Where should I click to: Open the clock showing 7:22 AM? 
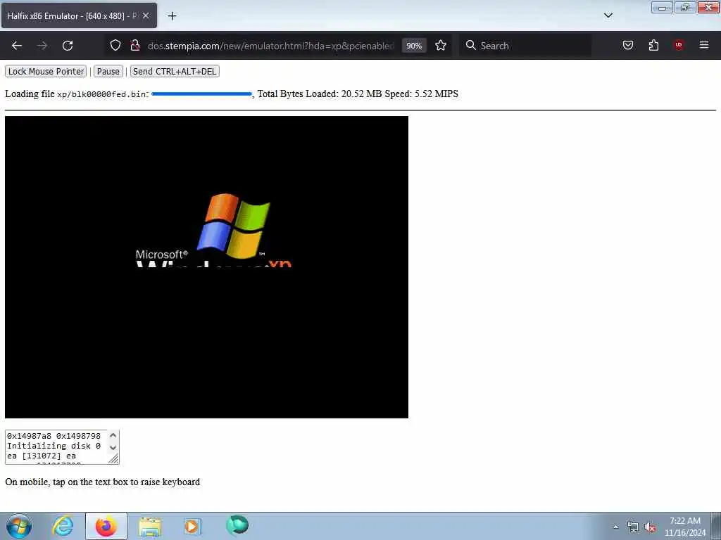click(684, 527)
